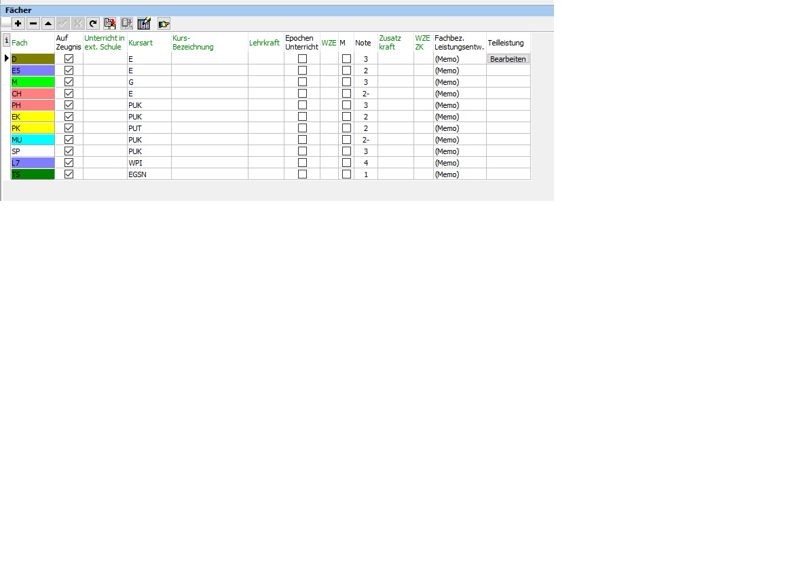Open the (Memo) cell in row SP
Viewport: 812px width, 583px height.
pos(460,151)
